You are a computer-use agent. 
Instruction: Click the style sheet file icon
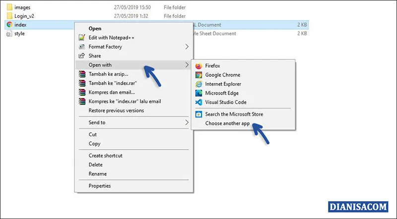(9, 33)
